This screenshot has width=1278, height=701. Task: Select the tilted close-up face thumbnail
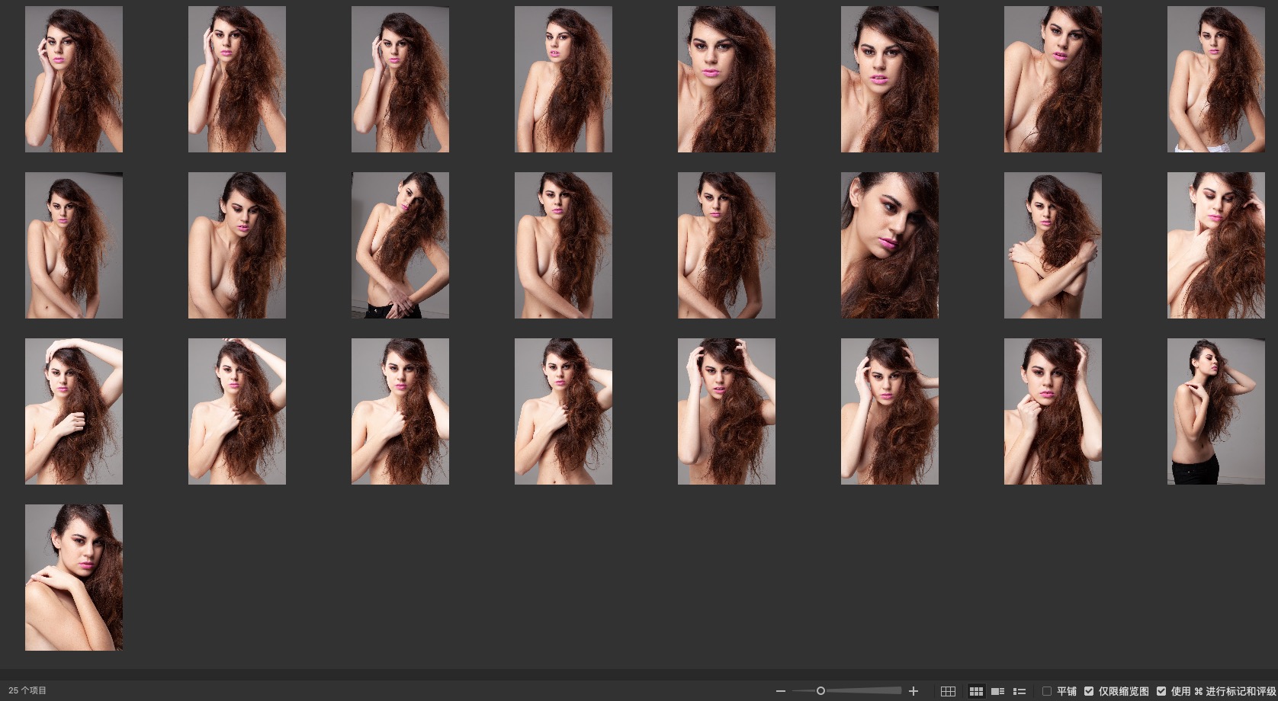(x=889, y=245)
